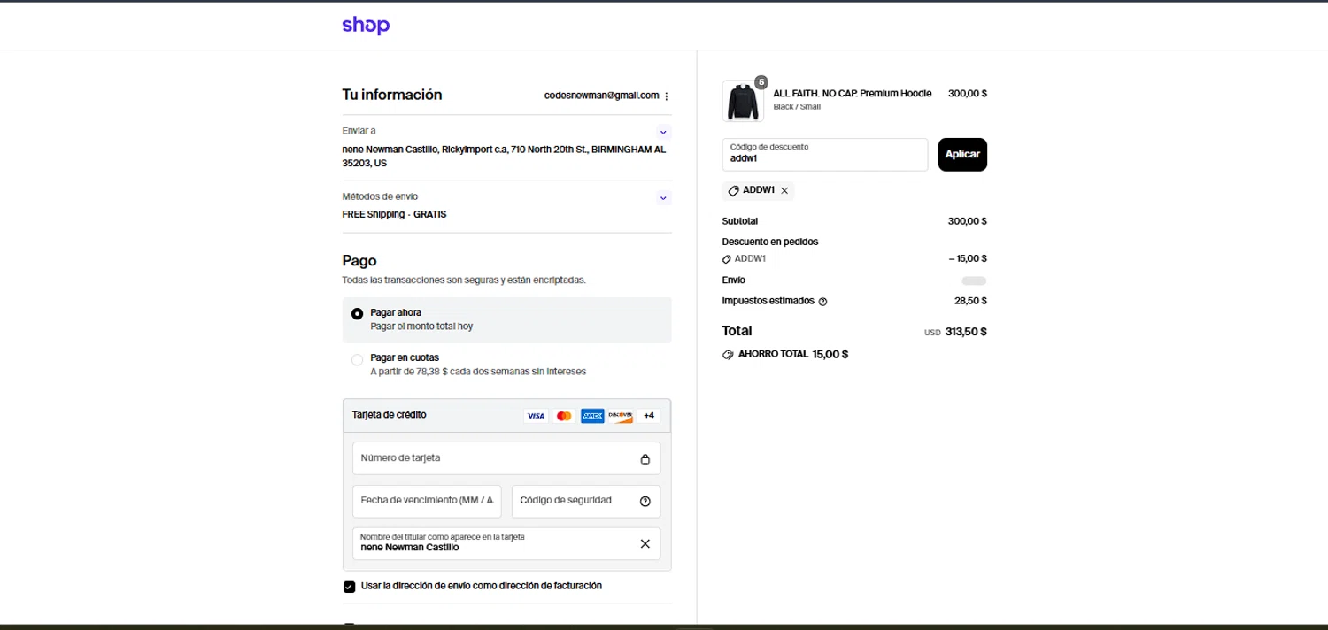Click the USD 313,50 $ total amount
1328x630 pixels.
click(955, 332)
